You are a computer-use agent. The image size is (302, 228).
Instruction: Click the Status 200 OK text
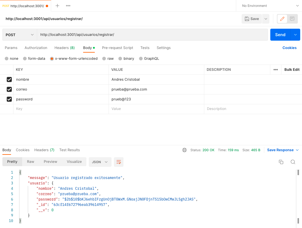pos(202,150)
